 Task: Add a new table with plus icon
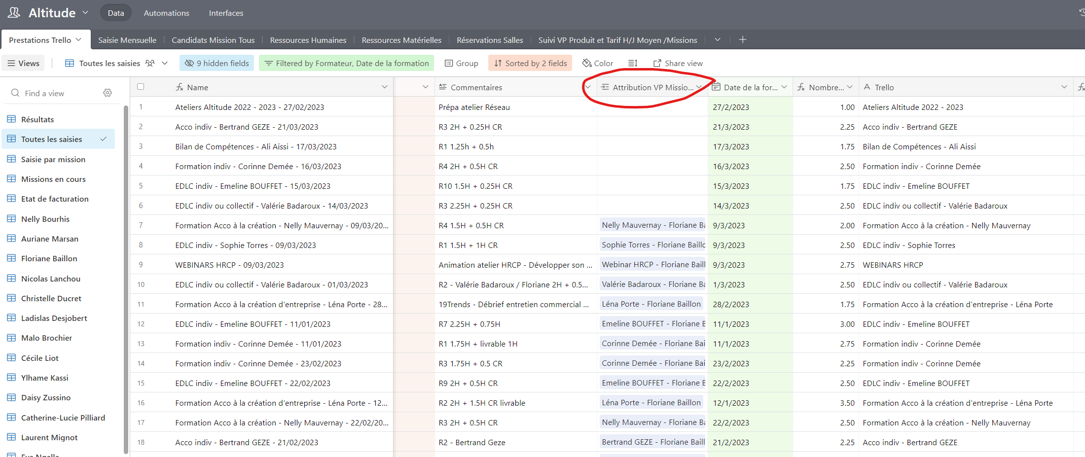[743, 39]
